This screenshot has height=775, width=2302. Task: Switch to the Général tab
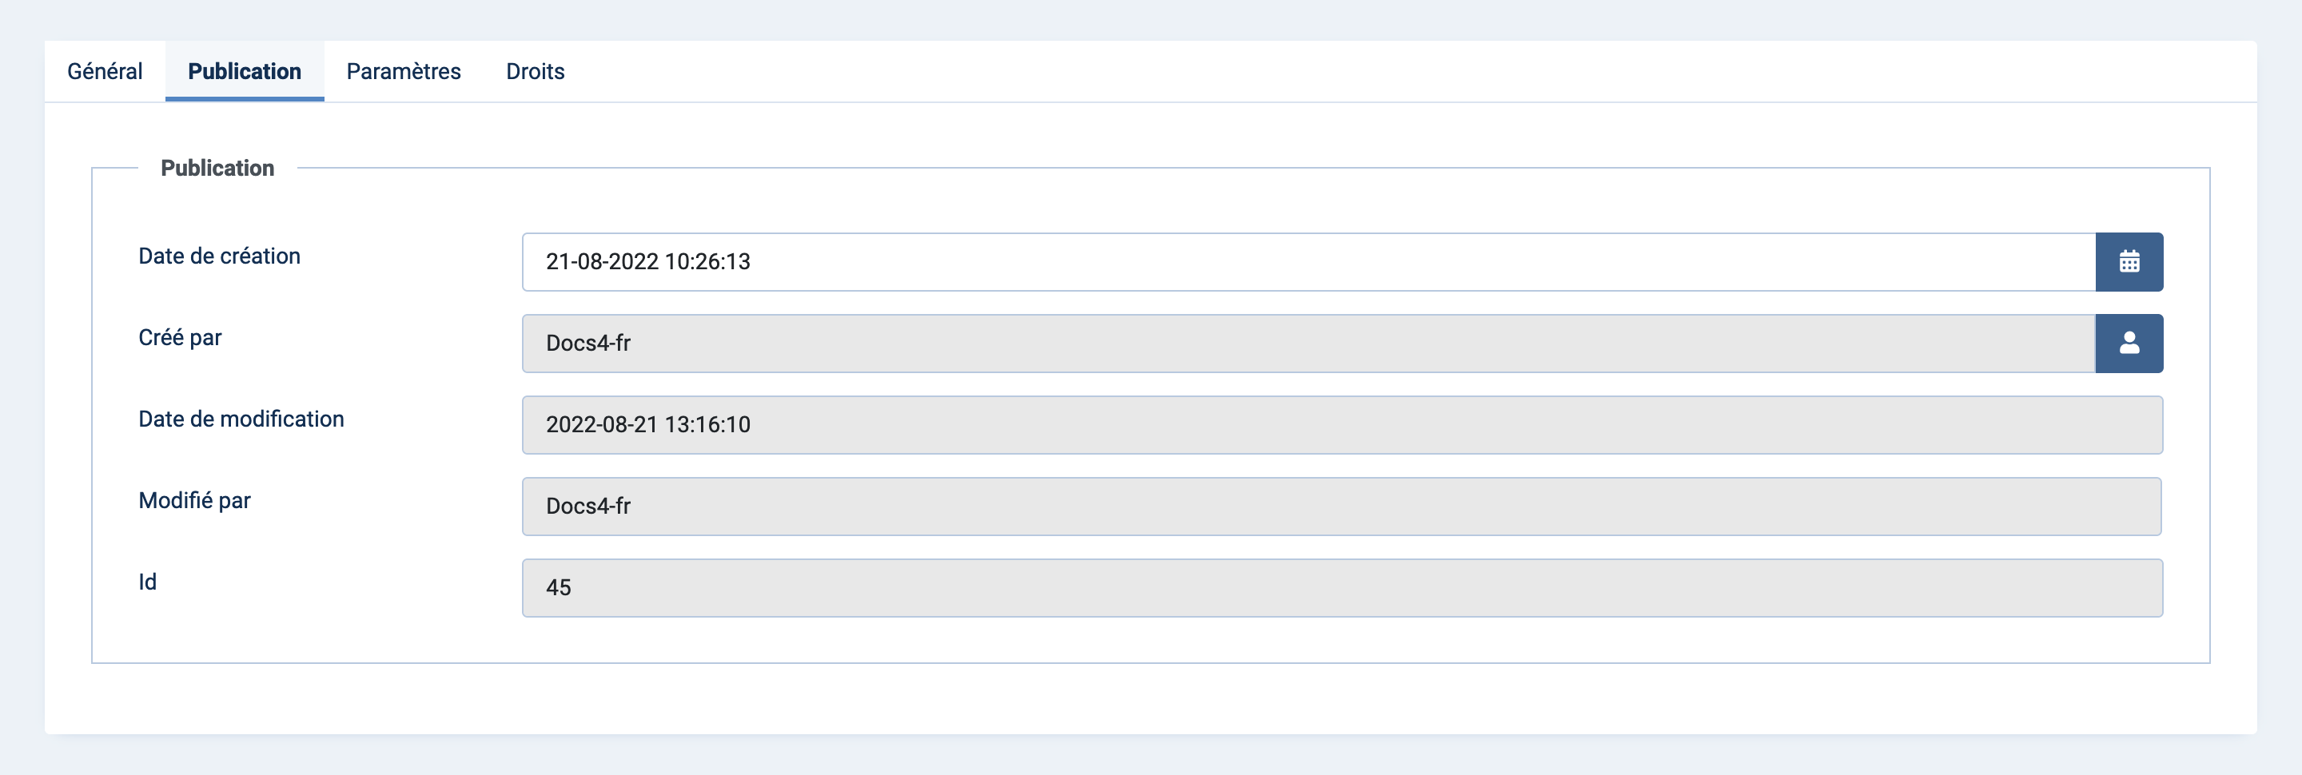105,71
